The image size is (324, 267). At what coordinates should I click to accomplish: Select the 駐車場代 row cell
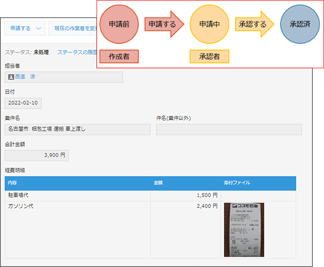pos(78,196)
